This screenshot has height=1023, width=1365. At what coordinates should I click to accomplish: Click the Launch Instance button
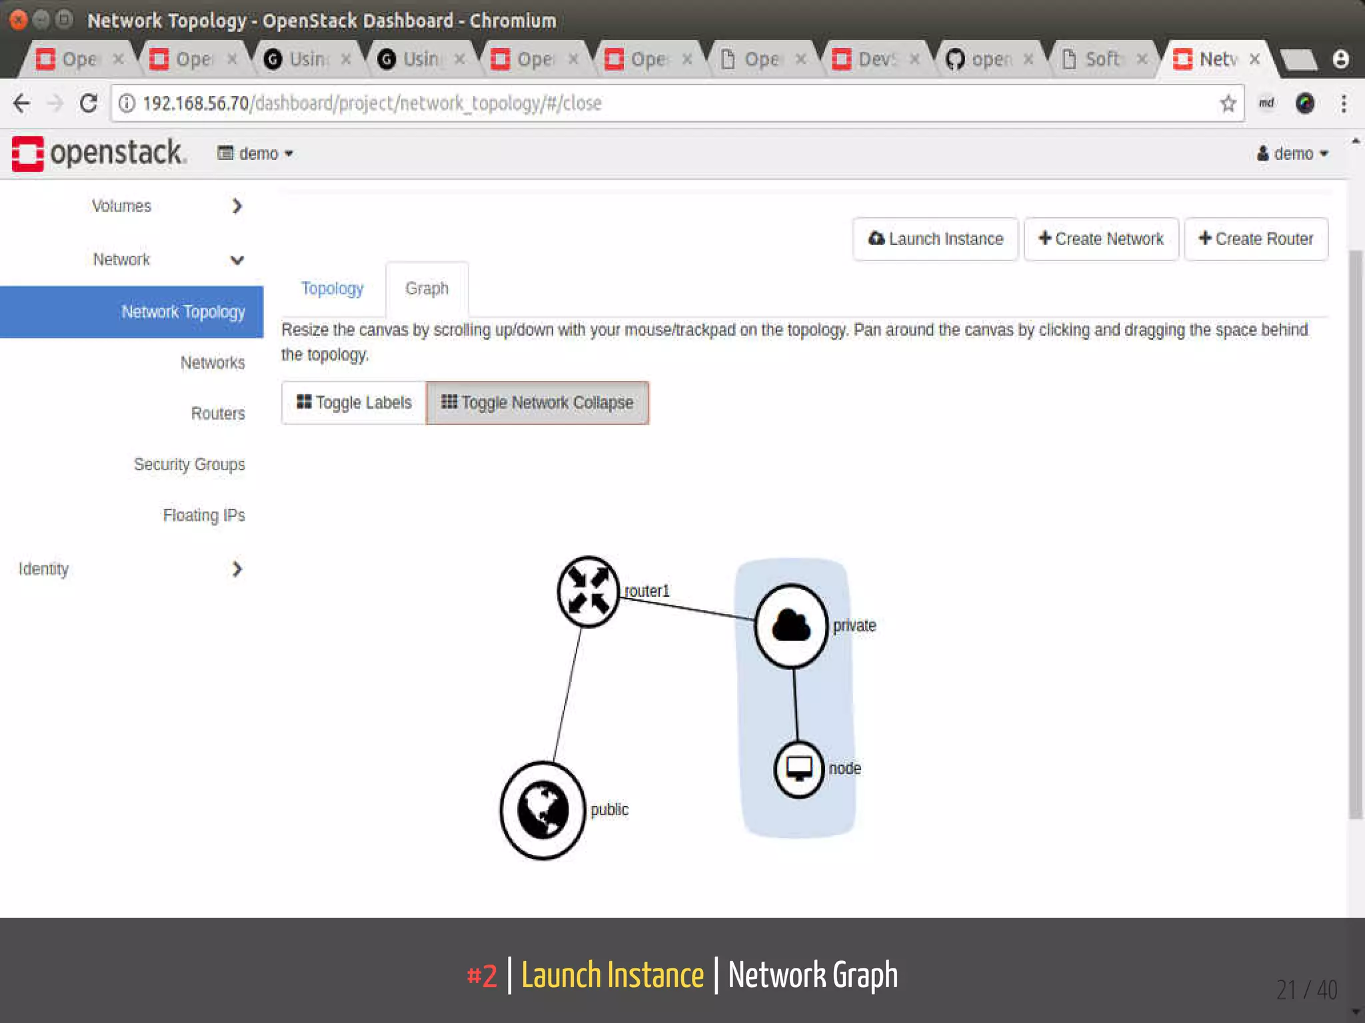(x=935, y=238)
